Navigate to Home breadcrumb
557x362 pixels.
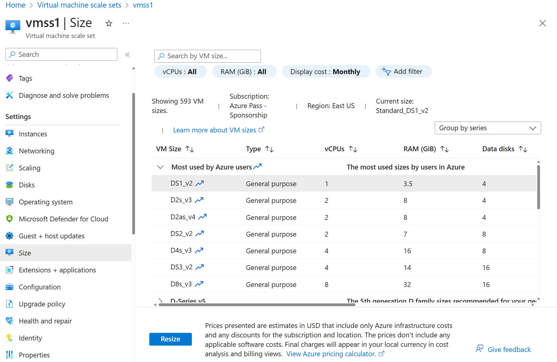[15, 5]
